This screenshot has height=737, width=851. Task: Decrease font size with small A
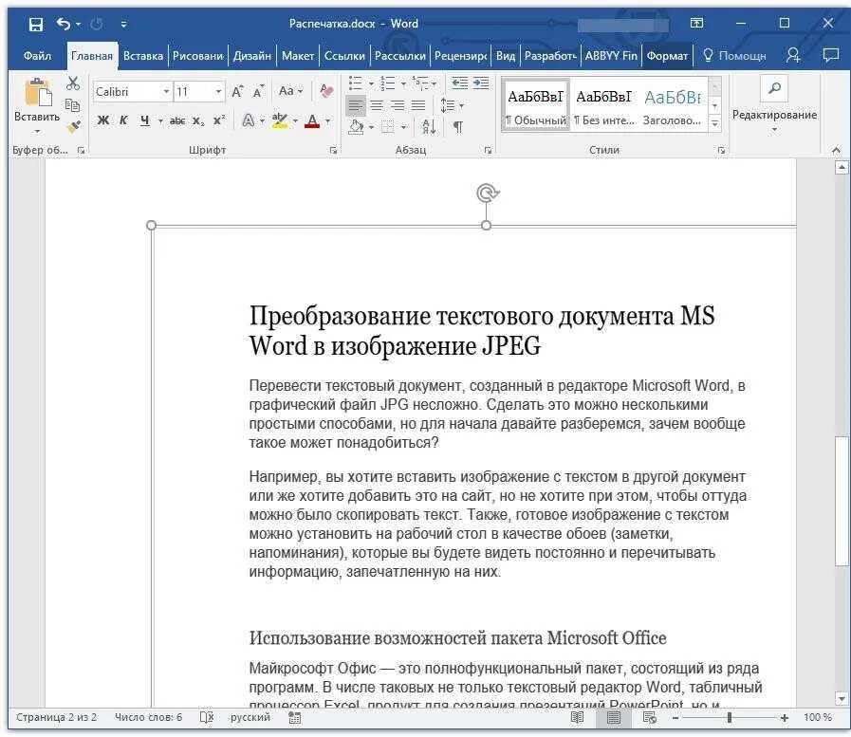click(258, 92)
